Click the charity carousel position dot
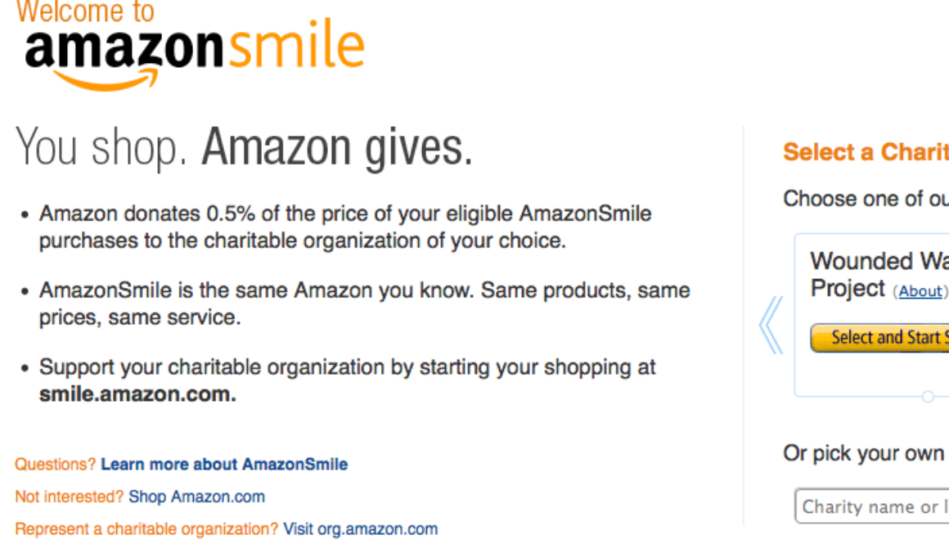The image size is (949, 544). pos(928,397)
